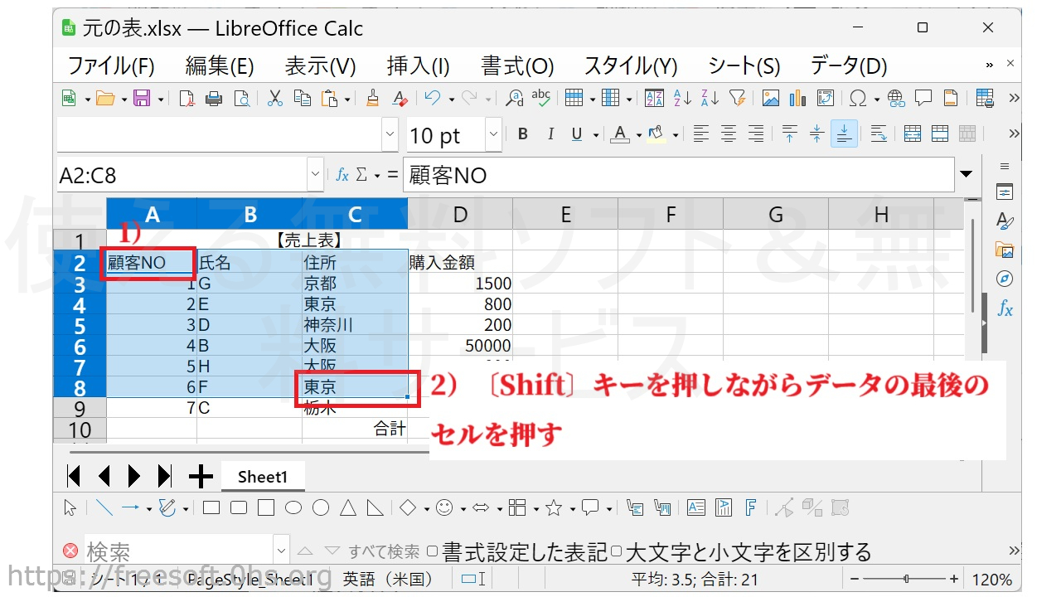Sort ascending with A-Z icon
Viewport: 1061px width, 597px height.
[x=682, y=99]
